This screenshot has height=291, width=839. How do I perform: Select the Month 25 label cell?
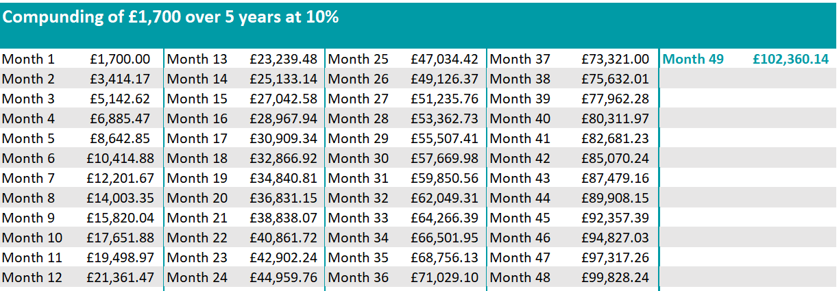click(x=358, y=59)
